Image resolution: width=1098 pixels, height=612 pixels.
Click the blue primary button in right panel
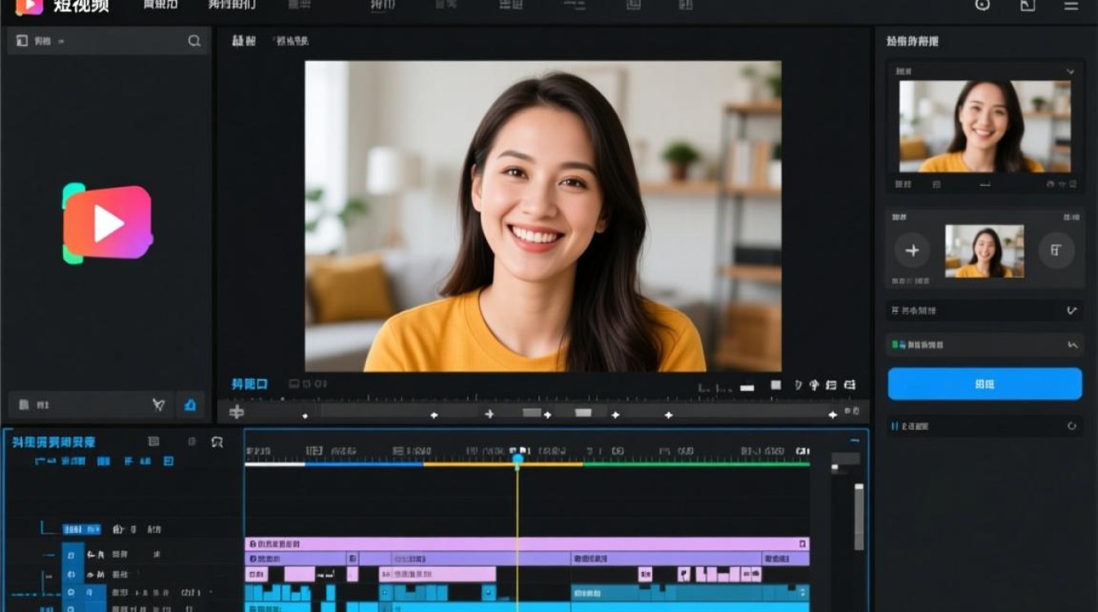[x=984, y=384]
